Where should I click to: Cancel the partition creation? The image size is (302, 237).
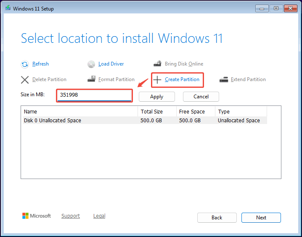tap(201, 97)
